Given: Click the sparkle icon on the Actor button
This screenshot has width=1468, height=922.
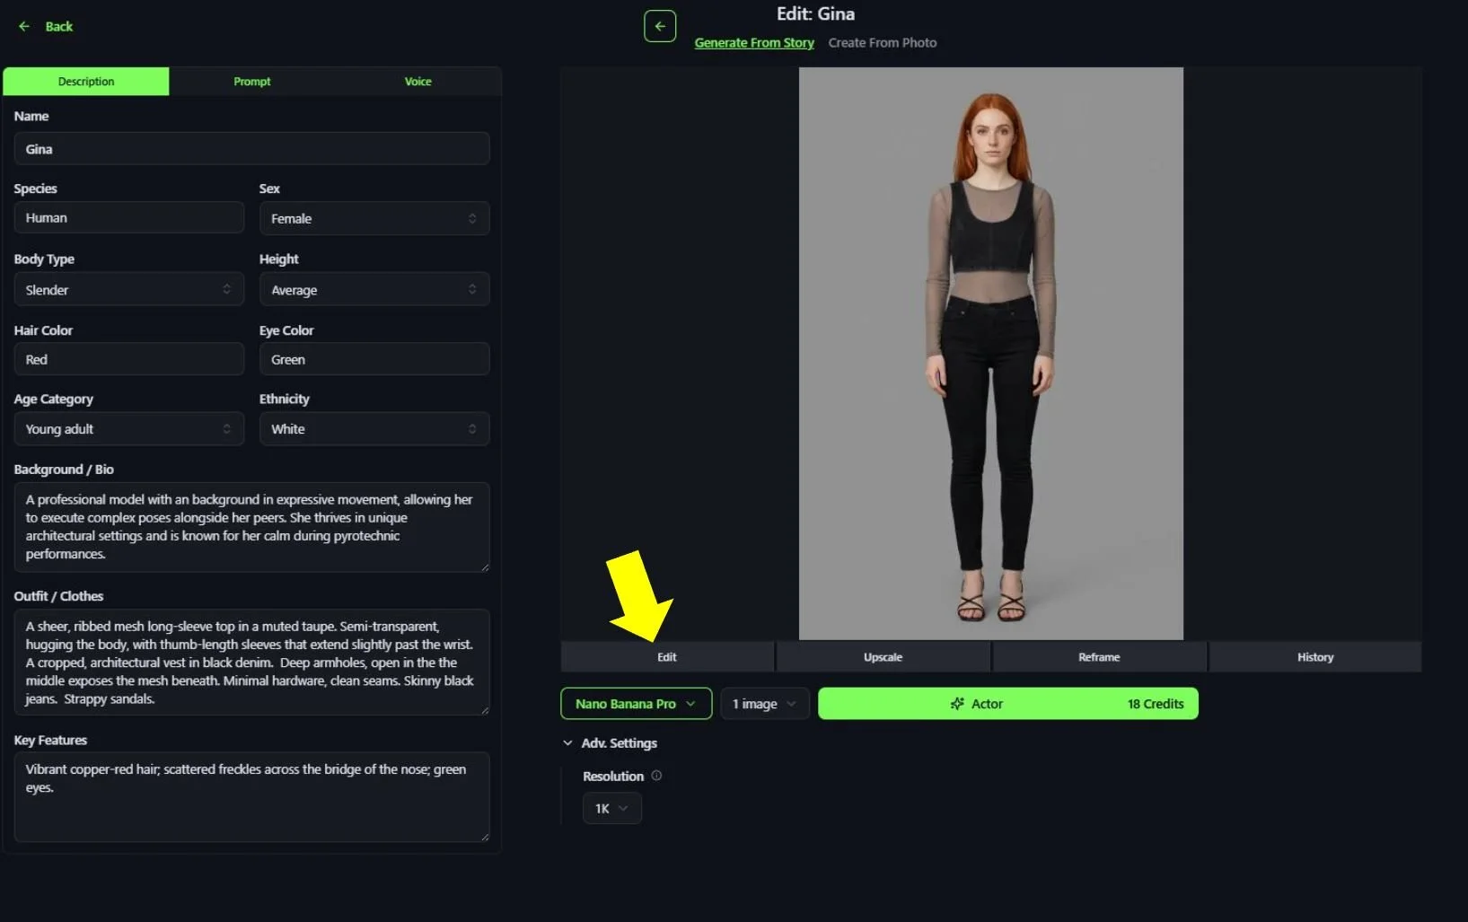Looking at the screenshot, I should (955, 704).
